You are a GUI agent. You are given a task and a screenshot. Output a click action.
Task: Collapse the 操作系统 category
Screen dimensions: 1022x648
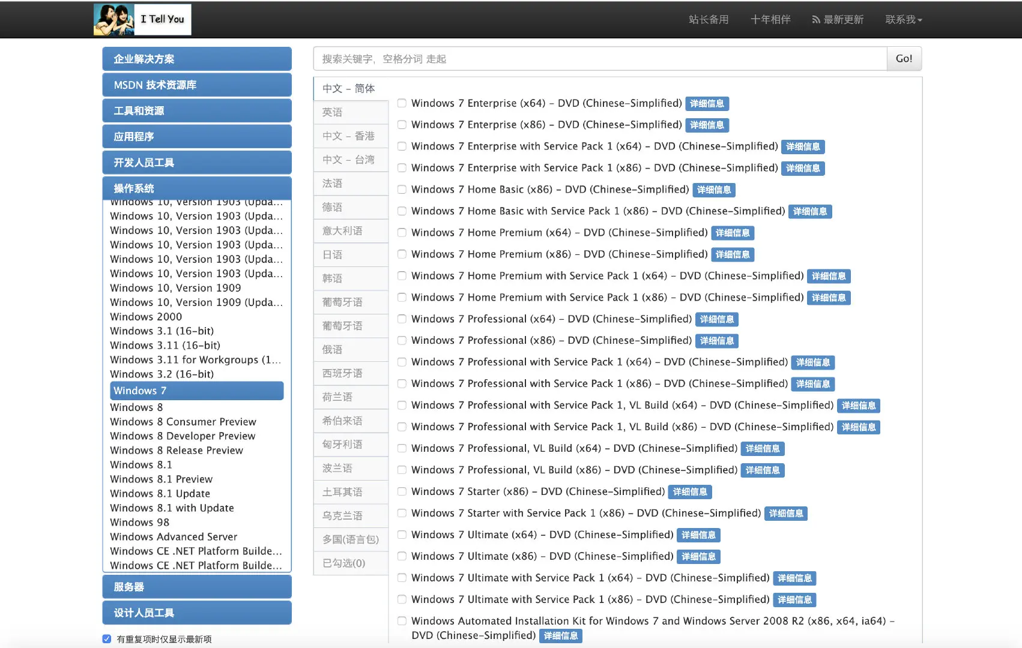[197, 188]
